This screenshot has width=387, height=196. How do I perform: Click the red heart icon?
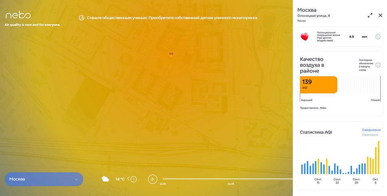(304, 37)
